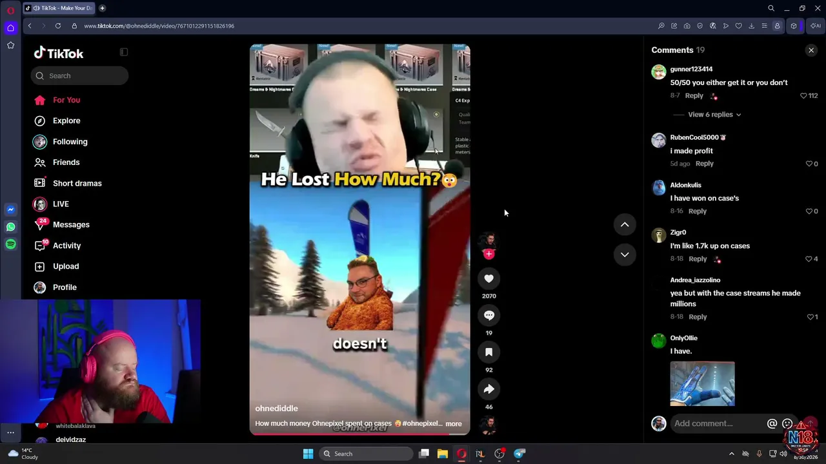This screenshot has width=826, height=464.
Task: Follow the creator with red plus badge
Action: click(489, 254)
